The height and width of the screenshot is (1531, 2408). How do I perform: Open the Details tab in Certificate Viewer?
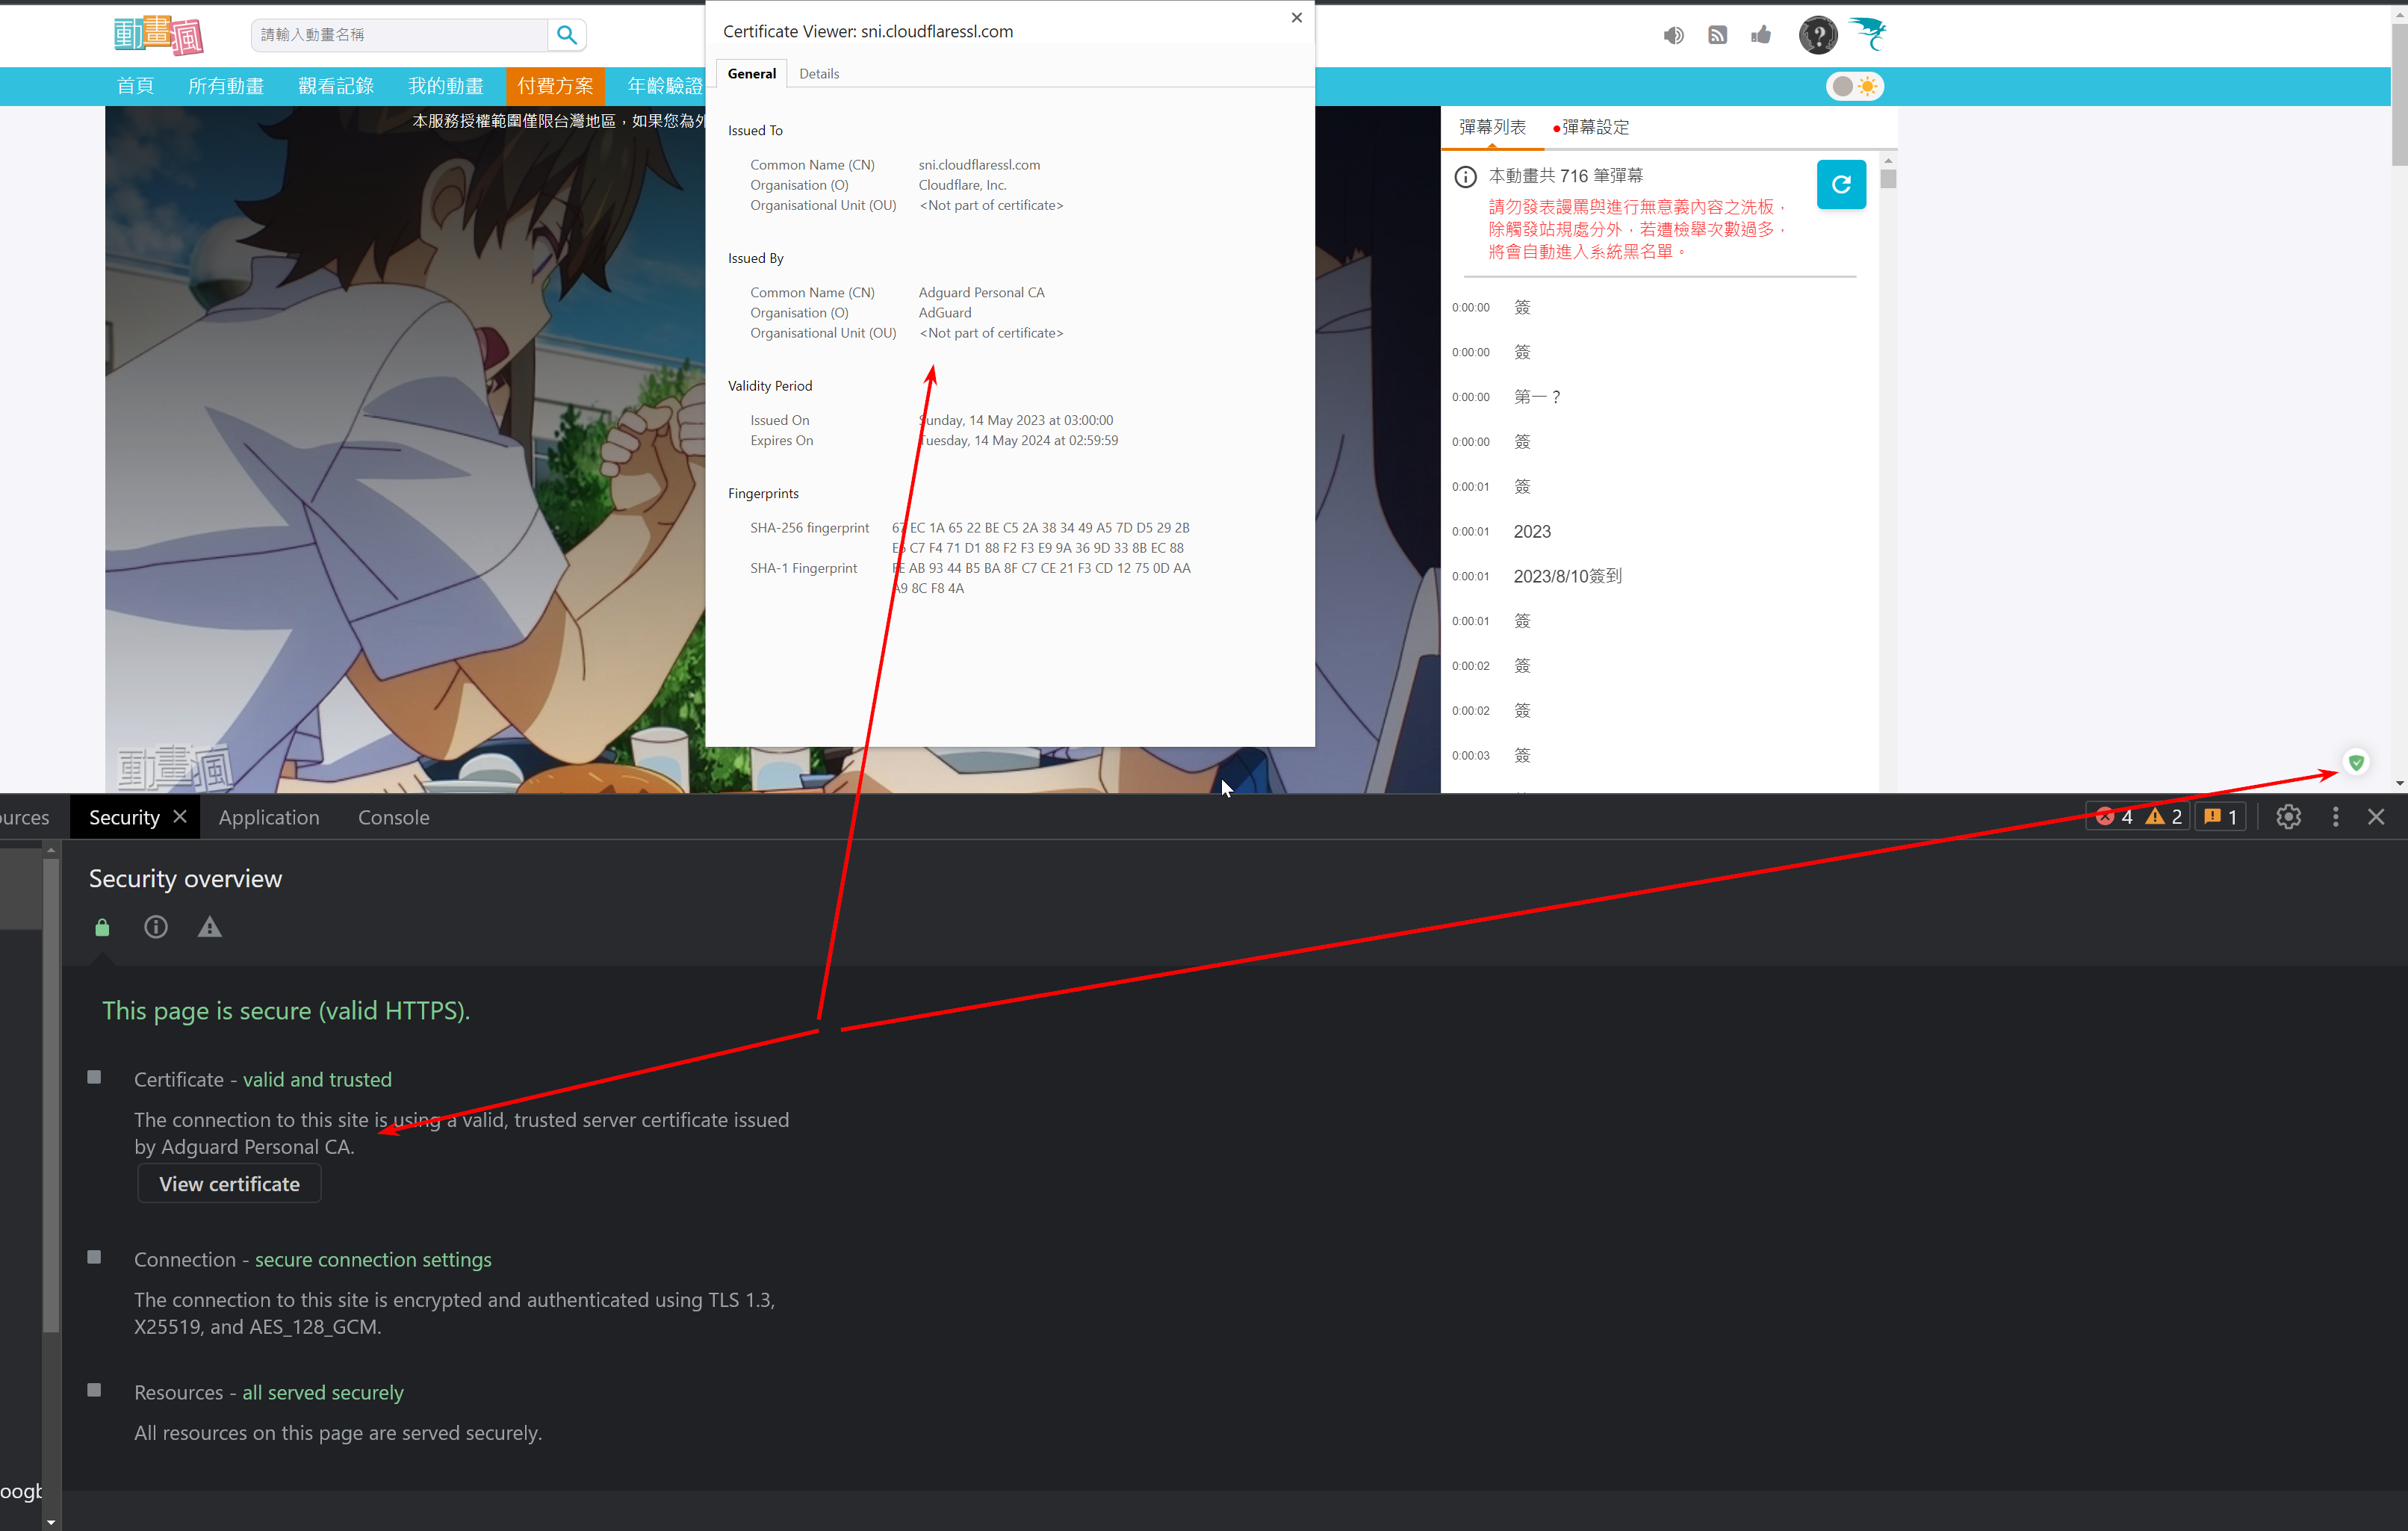[x=819, y=73]
